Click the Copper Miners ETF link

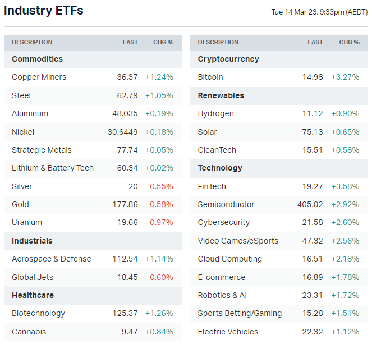(x=39, y=77)
